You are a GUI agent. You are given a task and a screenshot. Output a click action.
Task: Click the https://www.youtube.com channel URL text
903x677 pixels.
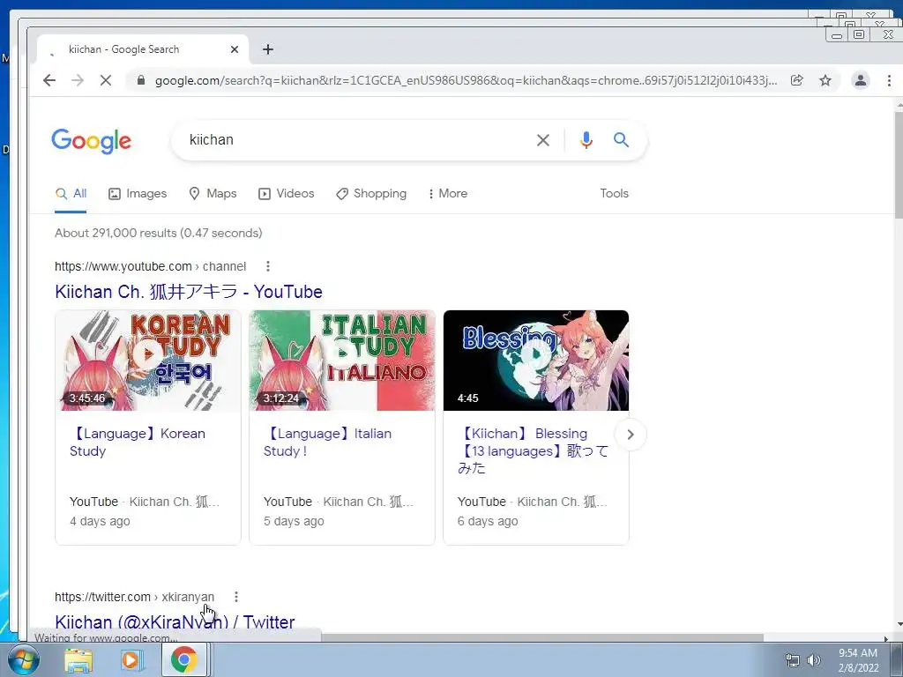[150, 266]
